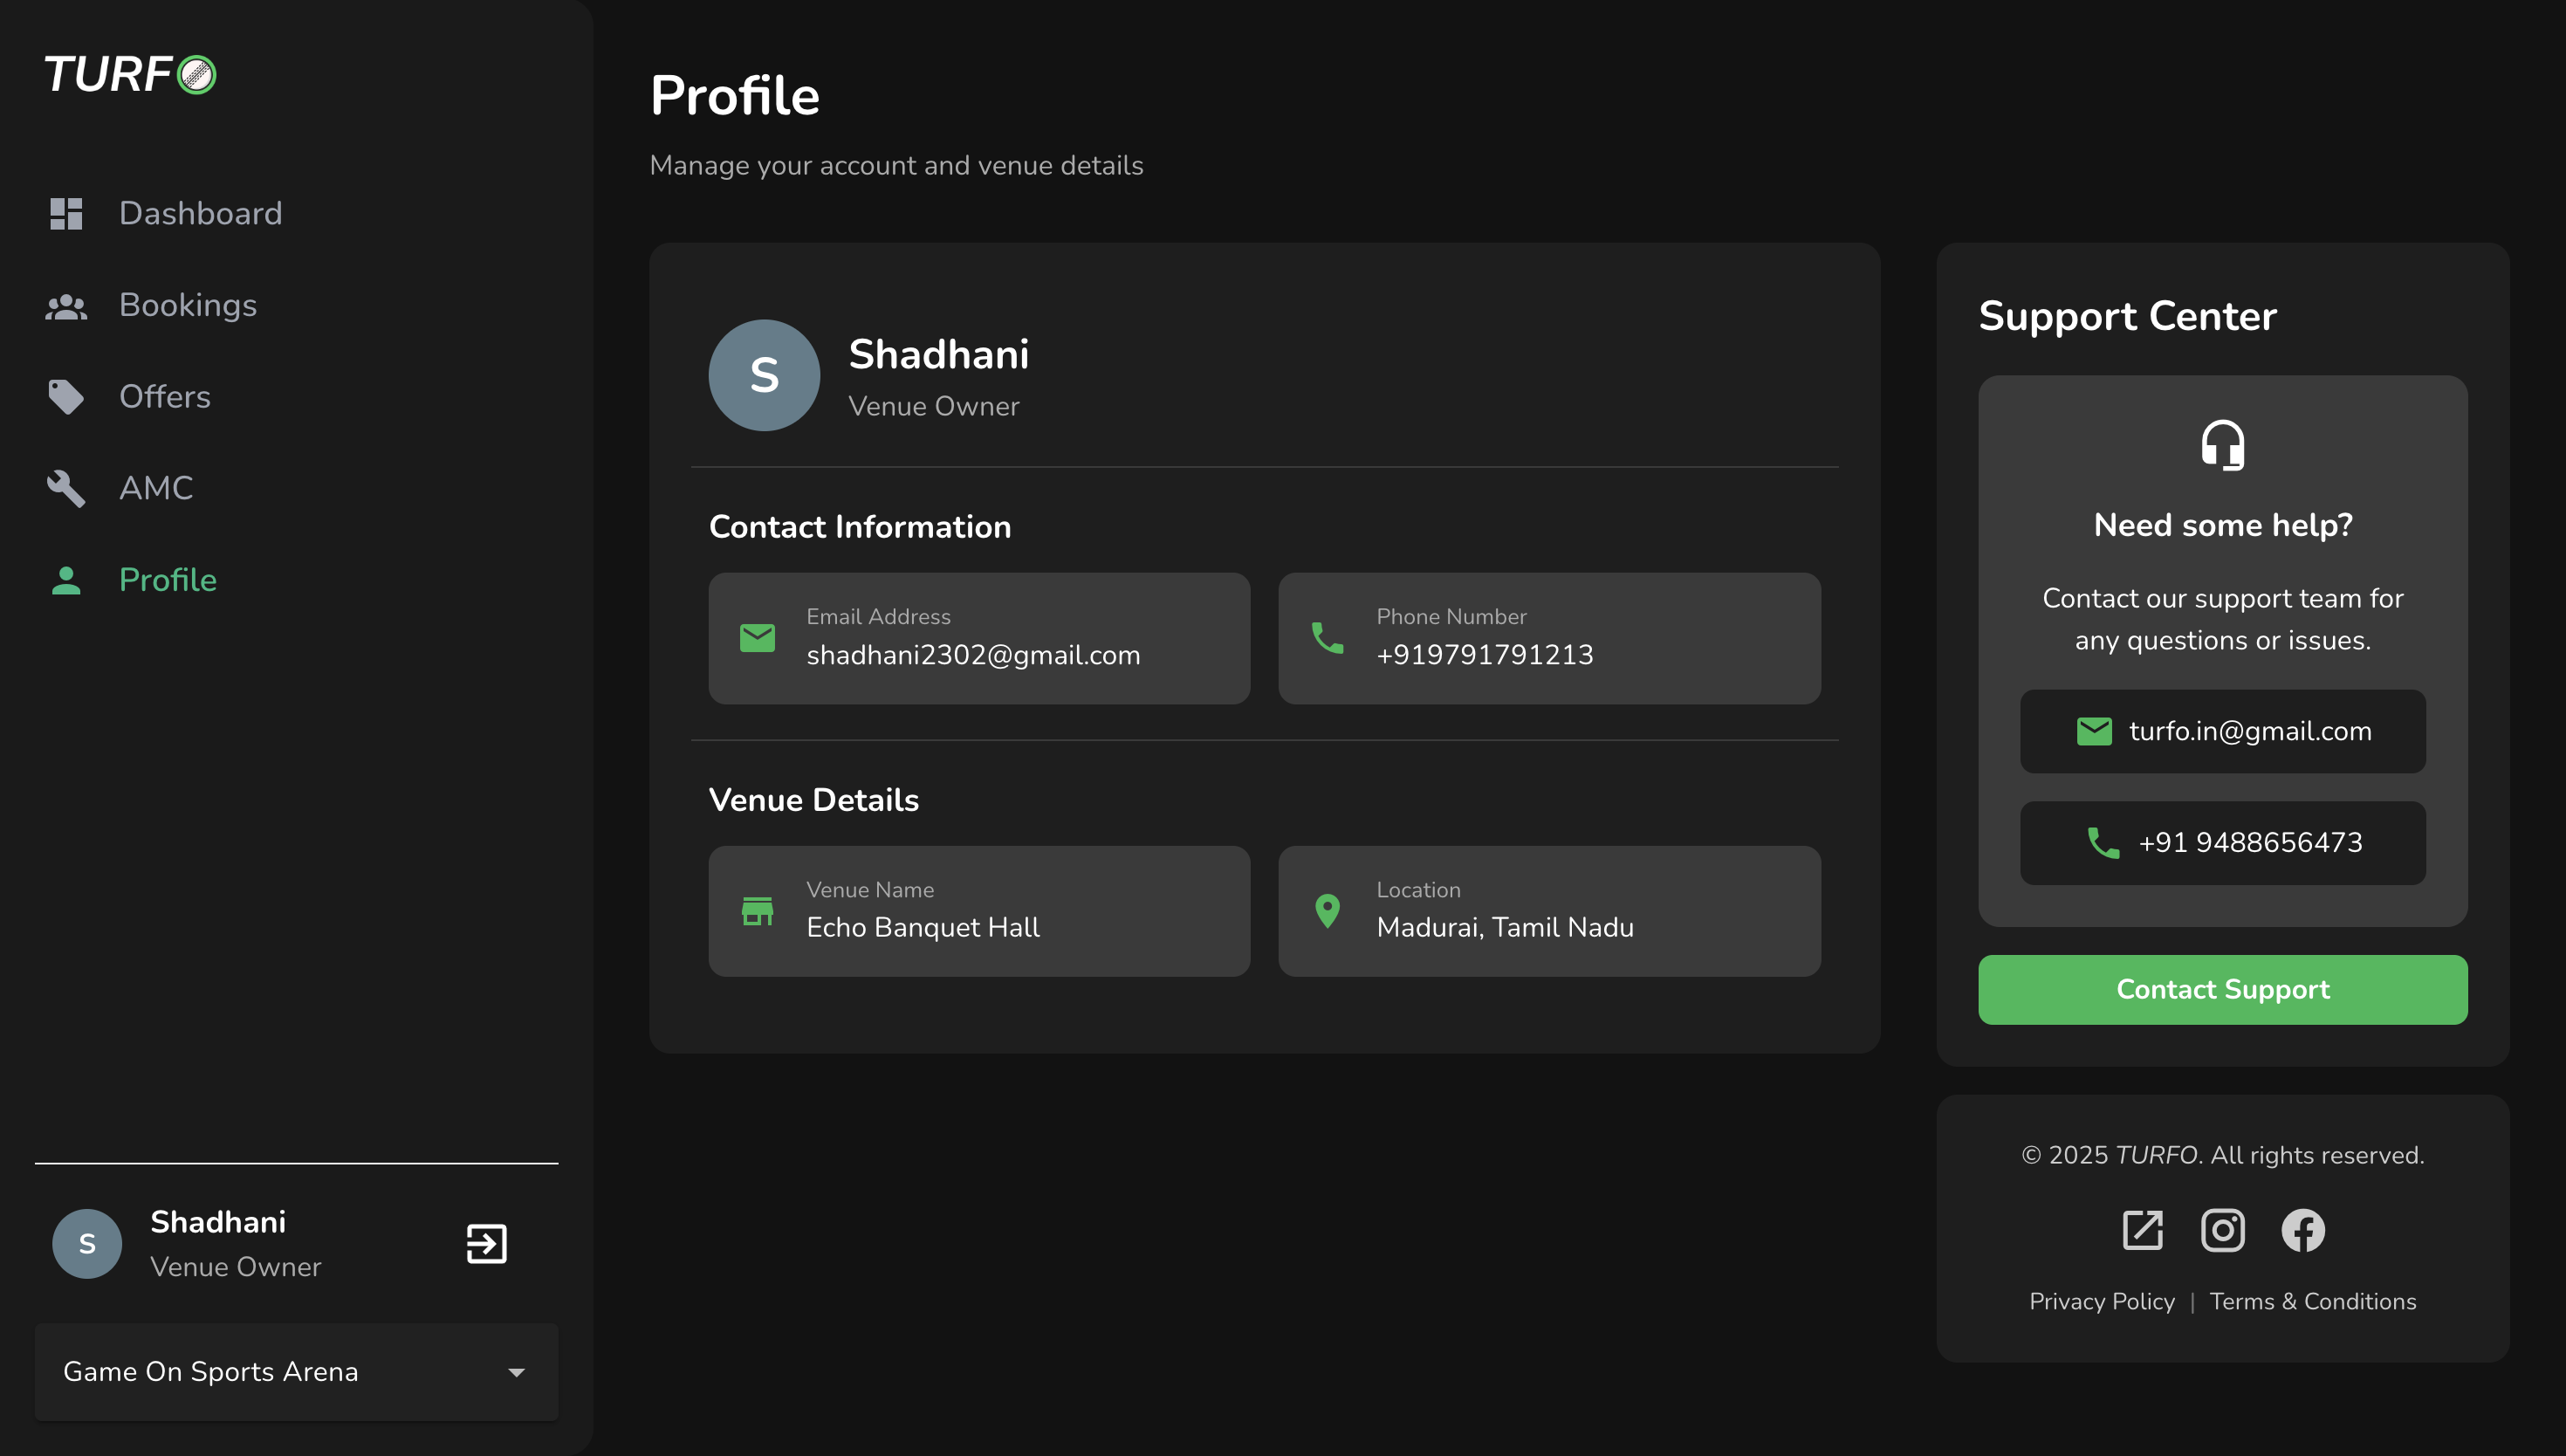The width and height of the screenshot is (2566, 1456).
Task: Open the Facebook icon in footer
Action: tap(2302, 1230)
